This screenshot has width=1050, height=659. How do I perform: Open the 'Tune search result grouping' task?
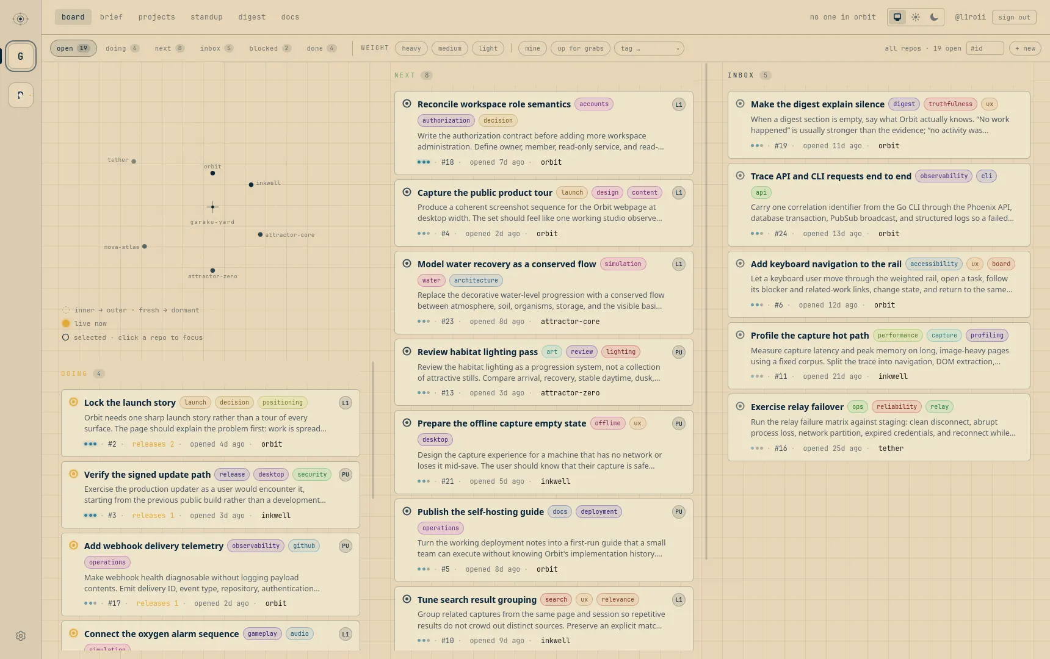click(x=477, y=600)
